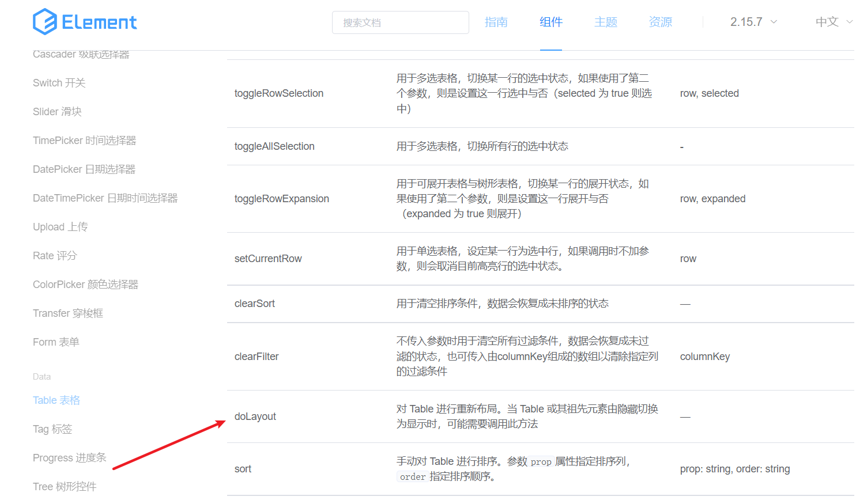Open Slider 滑块 in the sidebar
Viewport: 856px width, 500px height.
57,112
